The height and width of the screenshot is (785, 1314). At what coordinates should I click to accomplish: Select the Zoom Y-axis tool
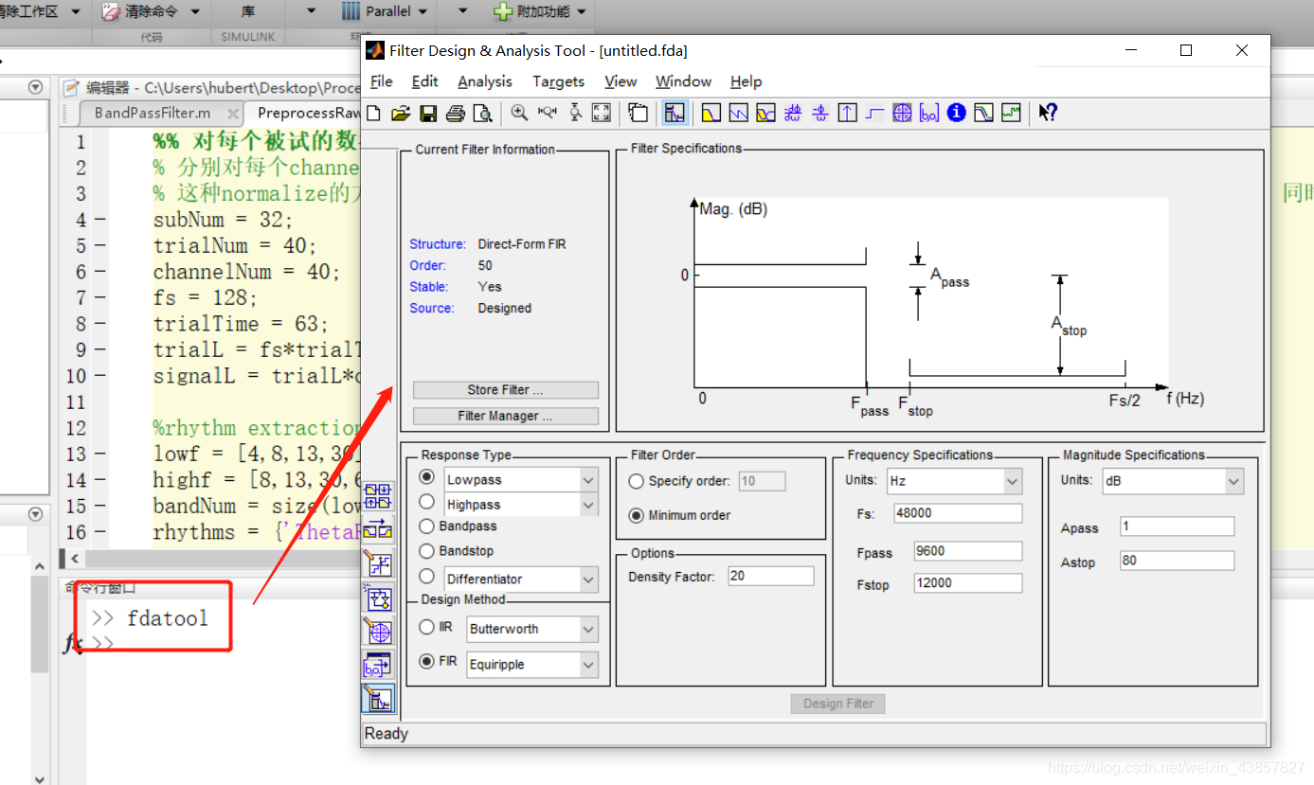(x=575, y=113)
